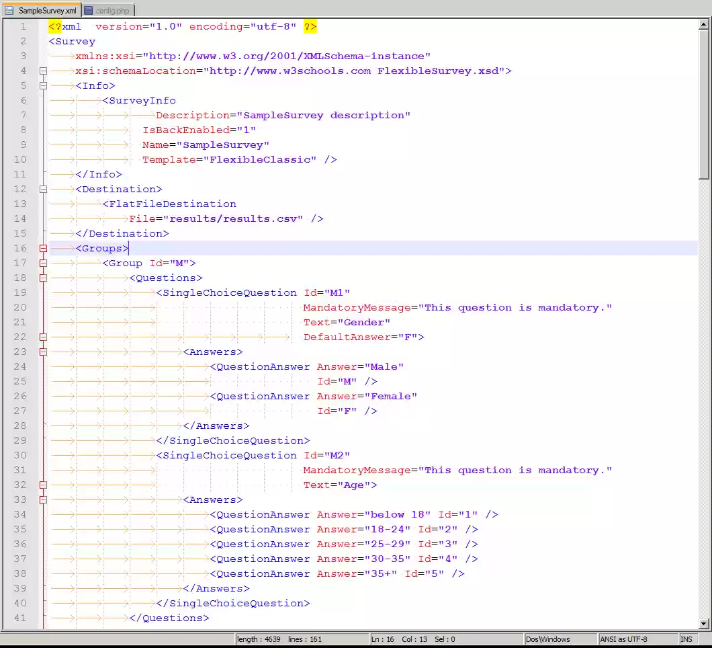Viewport: 712px width, 648px height.
Task: Click the config.php tab file icon
Action: pyautogui.click(x=89, y=11)
